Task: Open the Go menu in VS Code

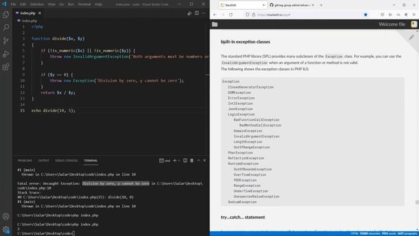Action: click(x=62, y=5)
